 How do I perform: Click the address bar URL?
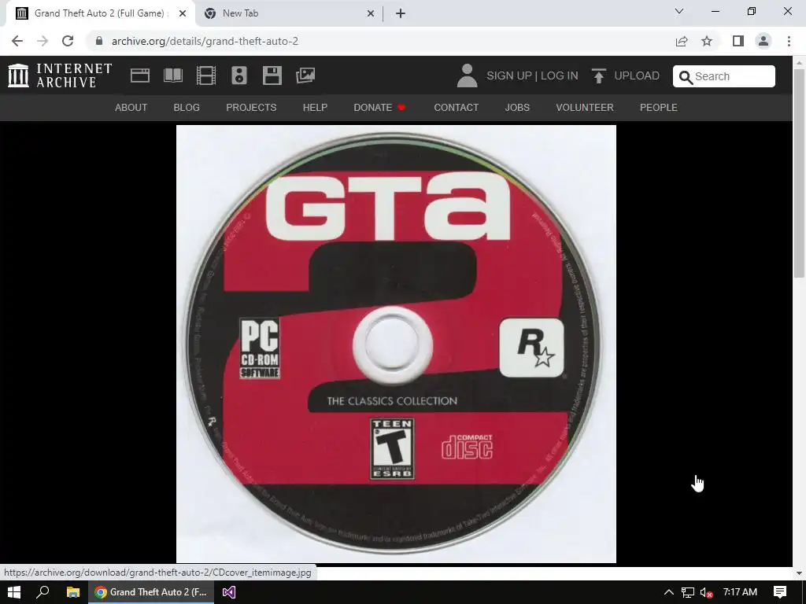205,41
